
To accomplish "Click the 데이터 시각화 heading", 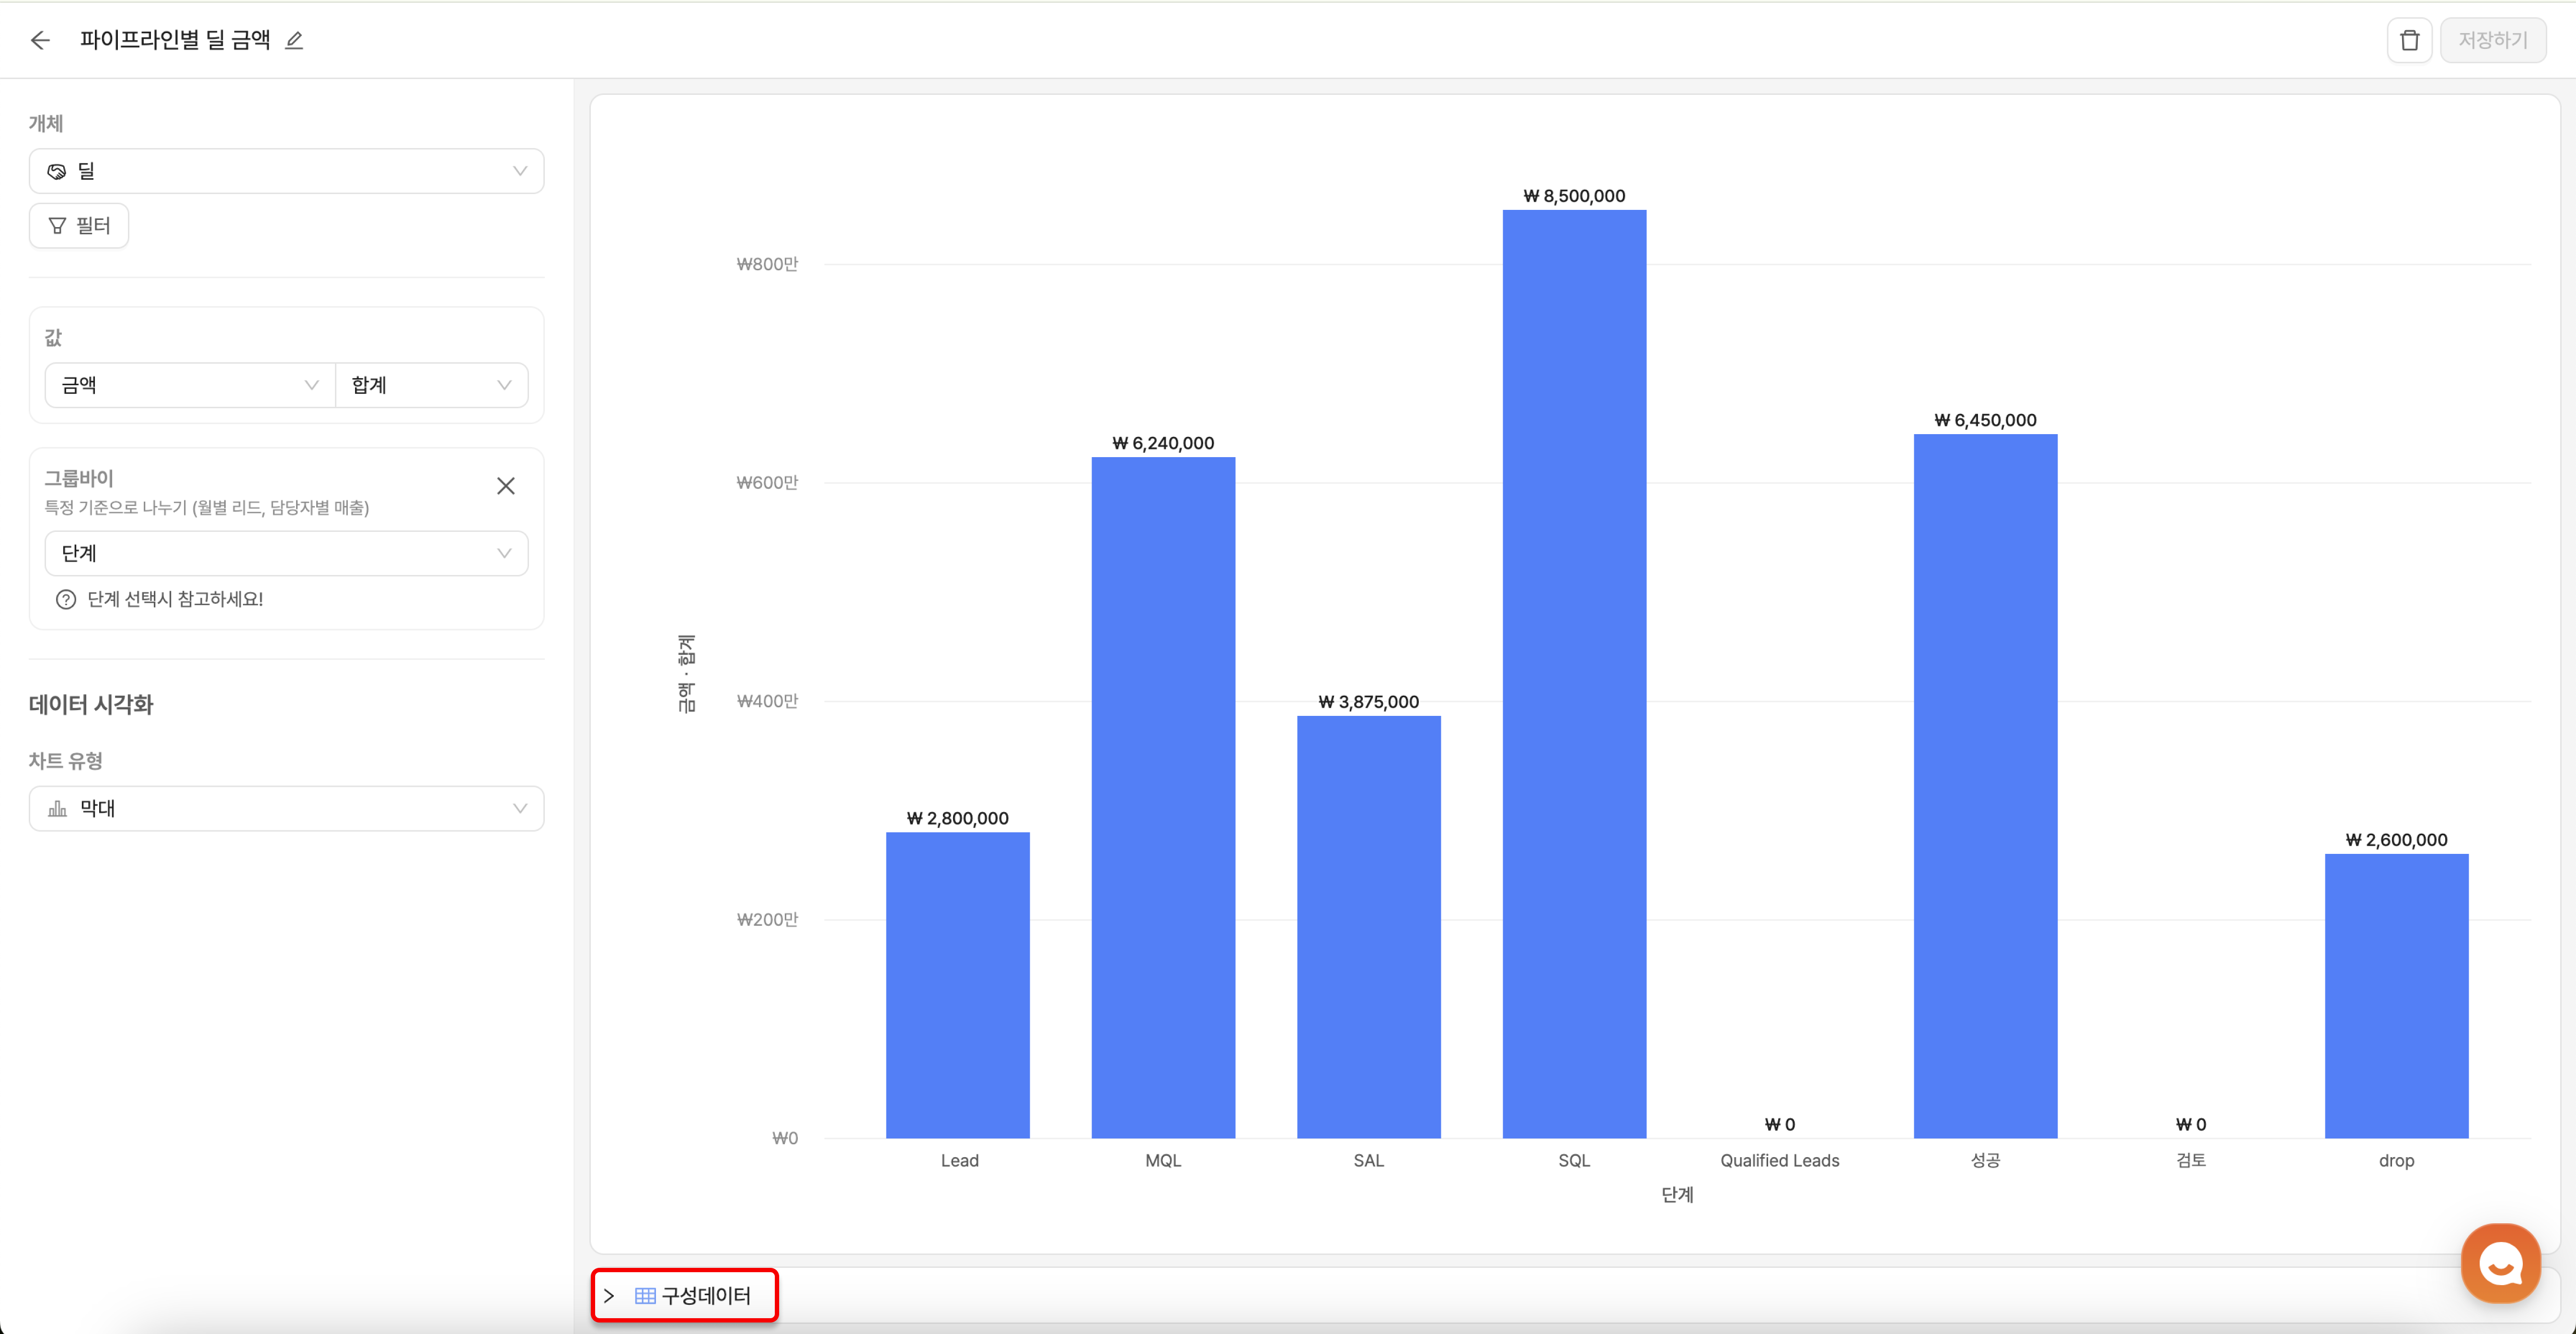I will pos(91,704).
